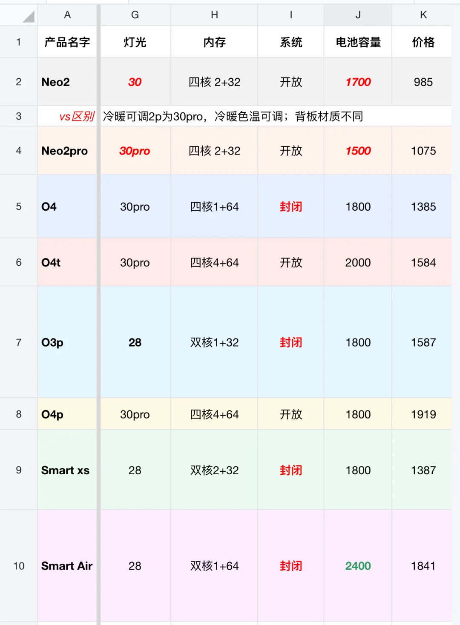Select row 1 header
The width and height of the screenshot is (460, 625).
[x=18, y=42]
